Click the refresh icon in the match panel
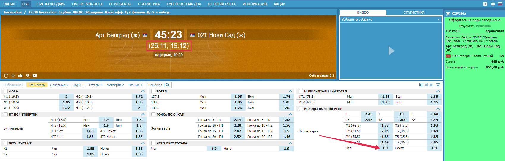505x161 pixels. (x=6, y=75)
